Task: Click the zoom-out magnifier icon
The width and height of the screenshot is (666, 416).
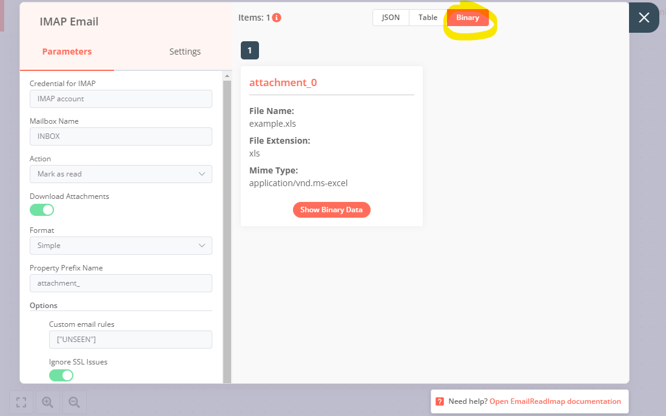Action: tap(74, 402)
